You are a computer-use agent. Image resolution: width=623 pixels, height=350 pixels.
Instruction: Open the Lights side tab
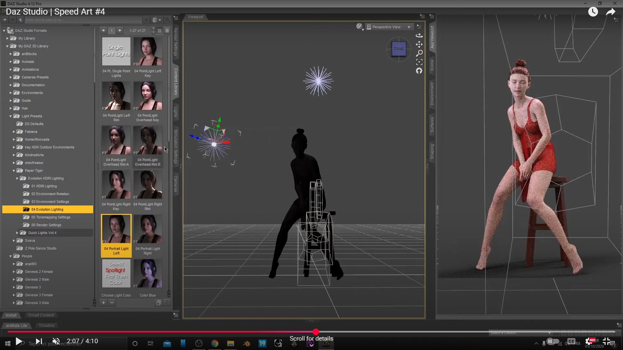click(x=176, y=112)
